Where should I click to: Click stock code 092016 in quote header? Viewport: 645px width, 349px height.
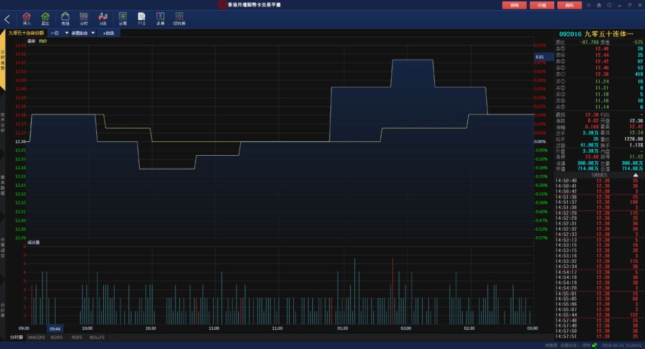click(x=570, y=34)
